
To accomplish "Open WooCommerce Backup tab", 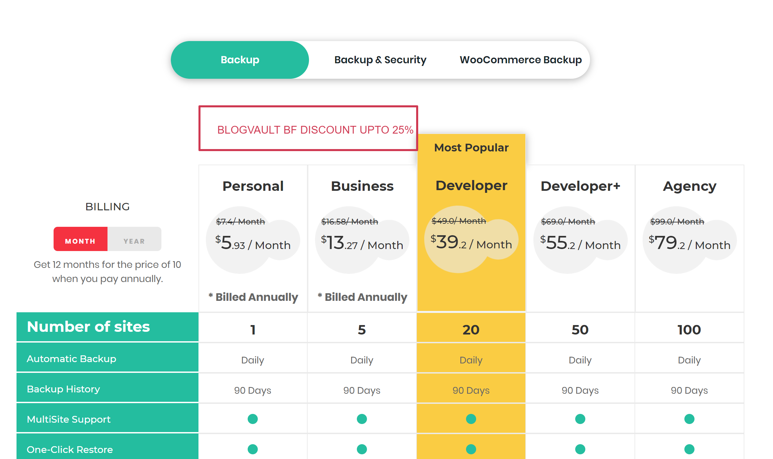I will pyautogui.click(x=520, y=60).
